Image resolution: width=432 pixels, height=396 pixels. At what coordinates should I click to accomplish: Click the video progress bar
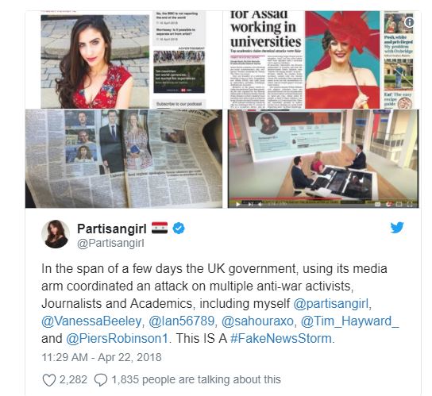[323, 199]
